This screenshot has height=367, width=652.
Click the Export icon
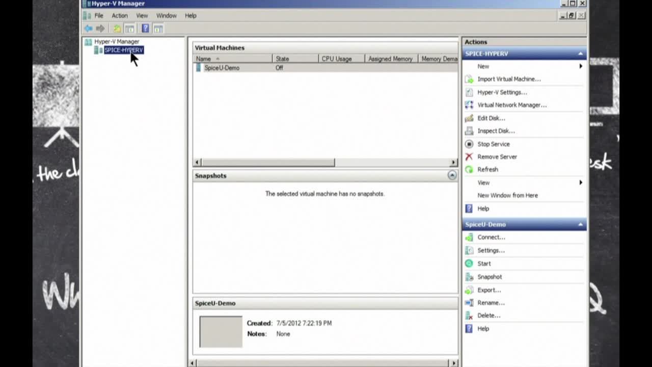coord(469,290)
